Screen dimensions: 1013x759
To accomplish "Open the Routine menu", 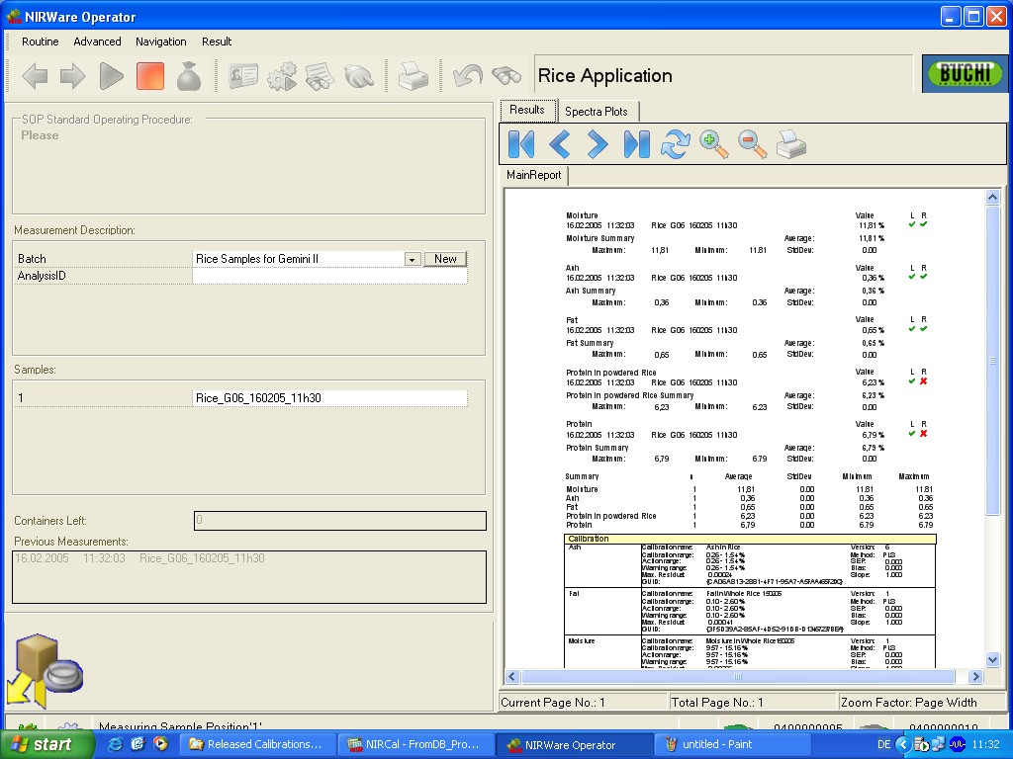I will coord(40,42).
